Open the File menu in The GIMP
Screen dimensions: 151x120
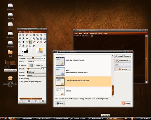20,32
